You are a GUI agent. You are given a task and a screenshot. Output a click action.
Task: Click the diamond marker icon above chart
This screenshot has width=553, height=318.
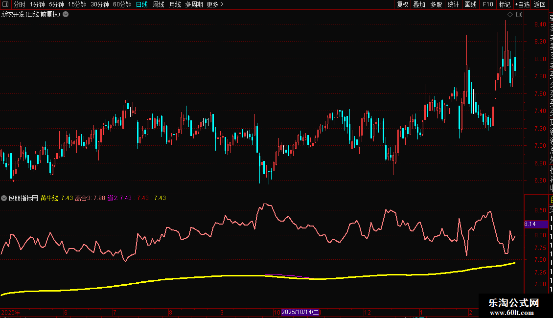(510, 15)
